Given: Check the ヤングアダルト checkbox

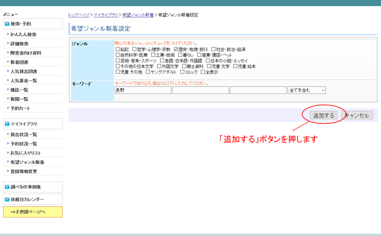Looking at the screenshot, I should point(148,72).
